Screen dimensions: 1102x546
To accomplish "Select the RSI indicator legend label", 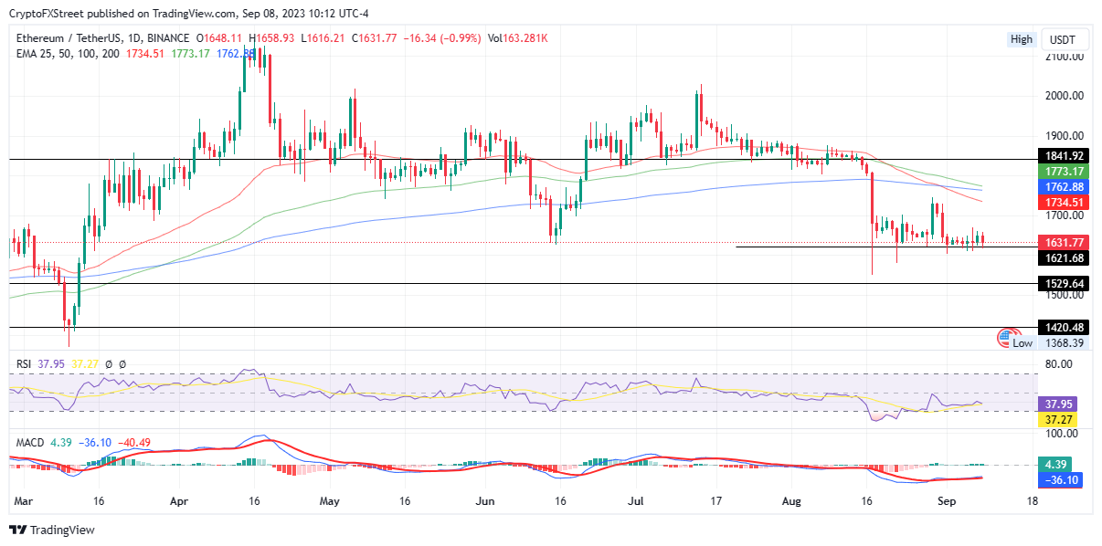I will point(26,364).
